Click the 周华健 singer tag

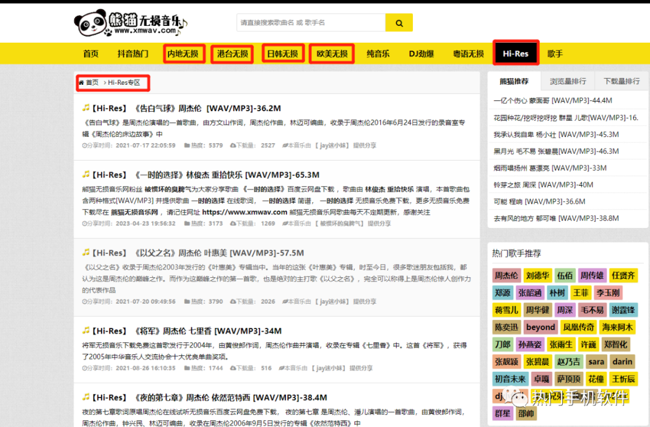pyautogui.click(x=537, y=310)
